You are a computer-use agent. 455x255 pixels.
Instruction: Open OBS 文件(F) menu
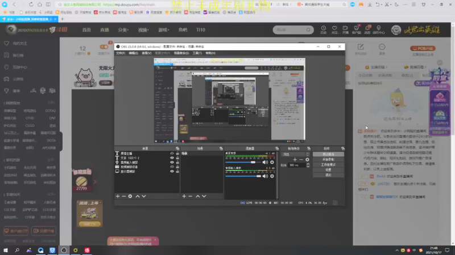[121, 53]
